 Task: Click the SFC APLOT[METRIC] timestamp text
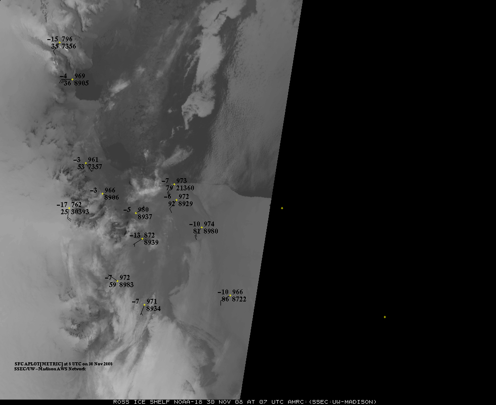[x=64, y=364]
